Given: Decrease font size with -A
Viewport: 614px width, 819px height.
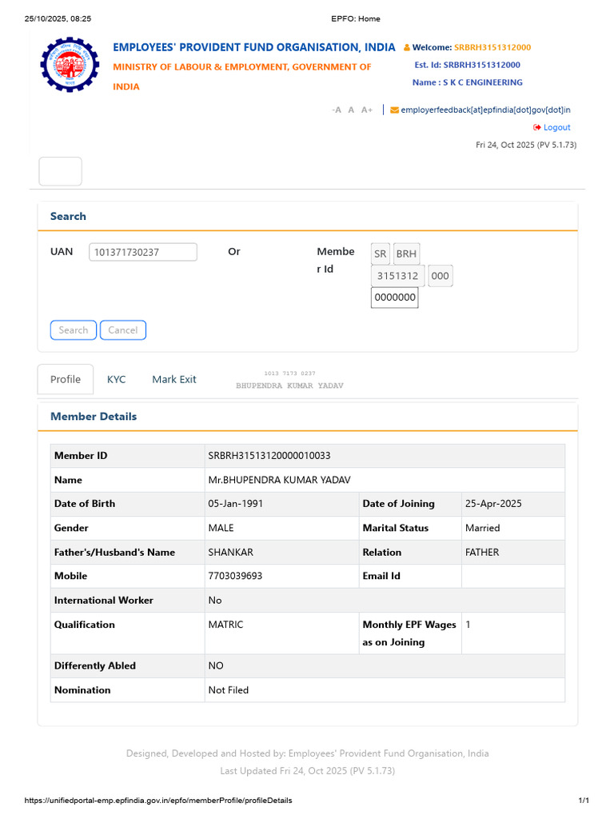Looking at the screenshot, I should 337,110.
